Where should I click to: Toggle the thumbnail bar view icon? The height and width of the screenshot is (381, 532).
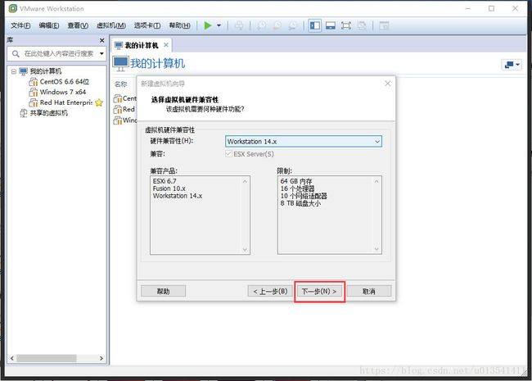coord(331,25)
